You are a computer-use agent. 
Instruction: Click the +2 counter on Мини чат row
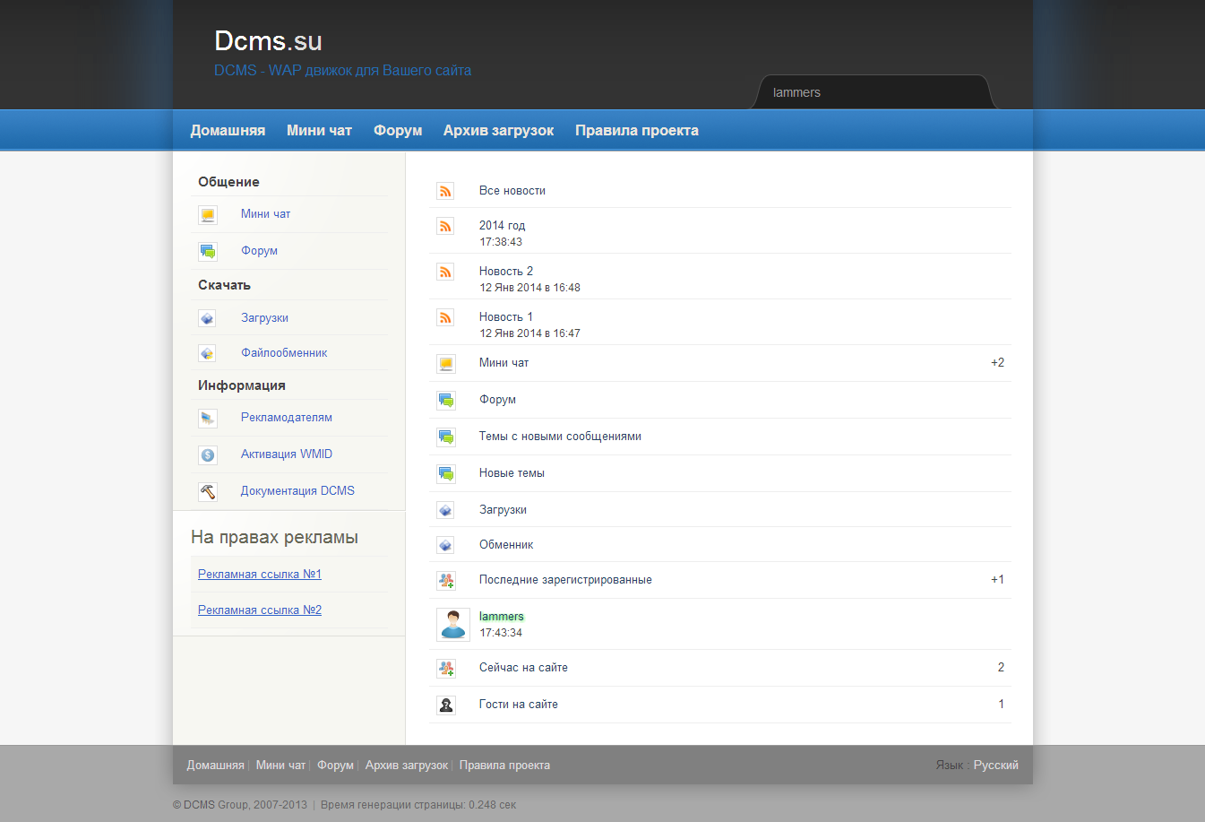click(997, 363)
